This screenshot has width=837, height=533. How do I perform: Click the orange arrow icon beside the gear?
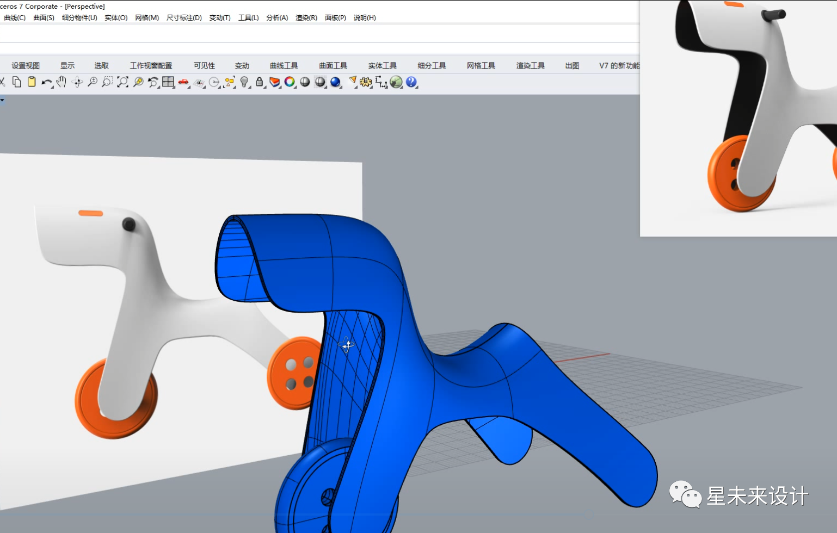pos(353,81)
